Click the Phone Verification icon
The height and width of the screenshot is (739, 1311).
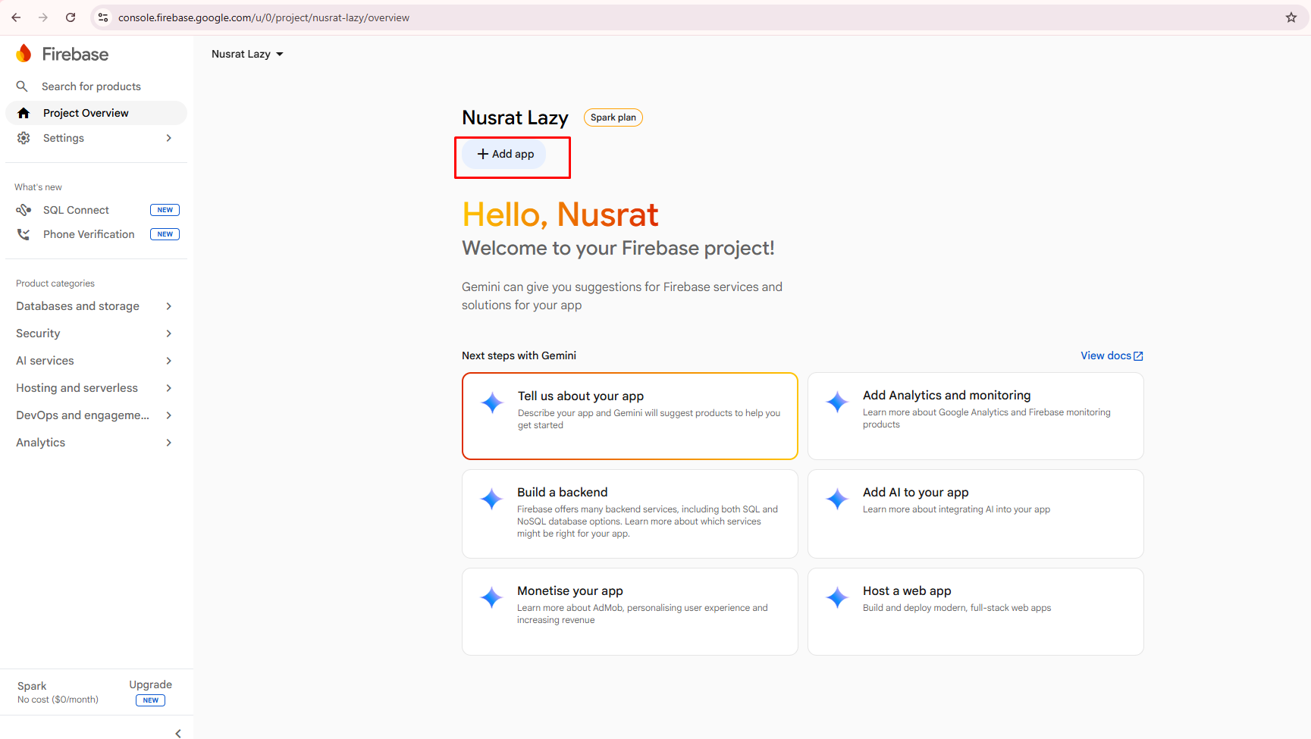pyautogui.click(x=24, y=234)
